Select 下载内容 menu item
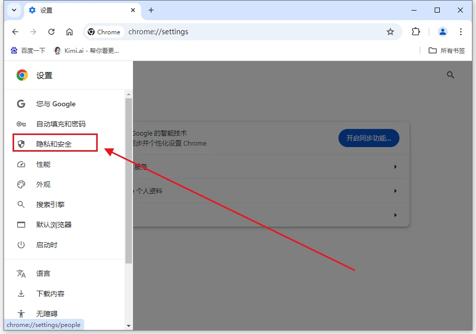This screenshot has width=476, height=334. tap(65, 293)
